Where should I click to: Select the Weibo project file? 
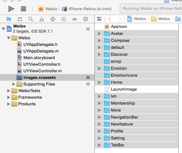[47, 29]
